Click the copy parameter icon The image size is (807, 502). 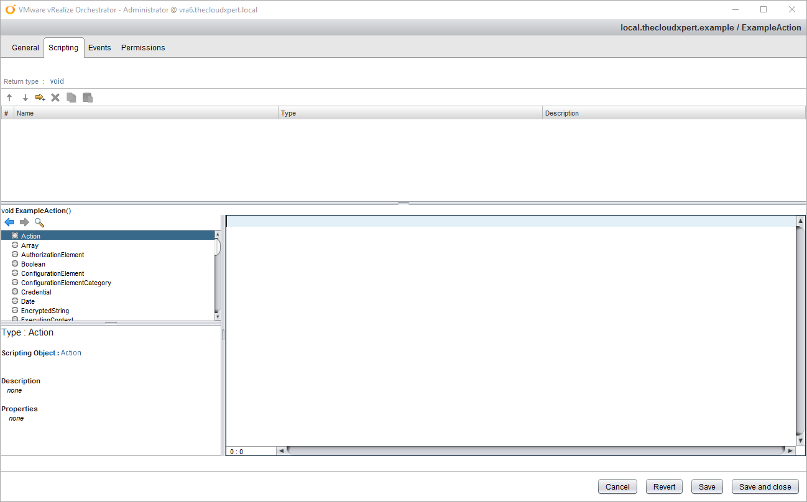(71, 98)
